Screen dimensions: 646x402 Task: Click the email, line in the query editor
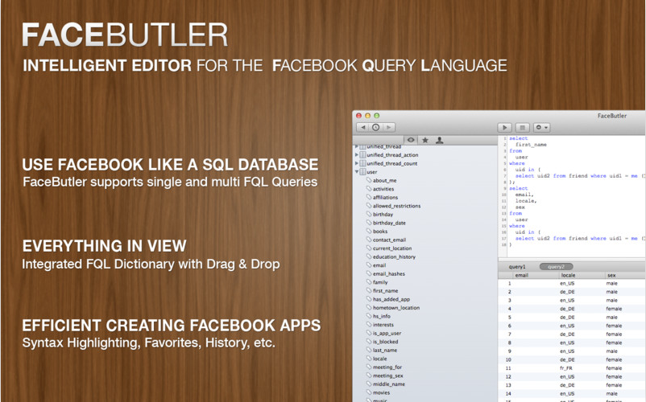(524, 195)
